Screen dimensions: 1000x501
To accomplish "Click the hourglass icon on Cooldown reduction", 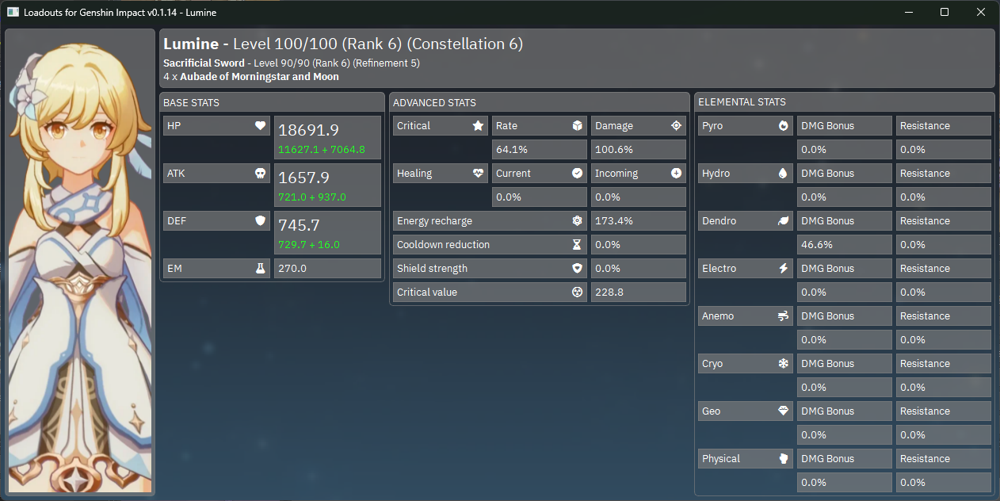I will point(577,245).
